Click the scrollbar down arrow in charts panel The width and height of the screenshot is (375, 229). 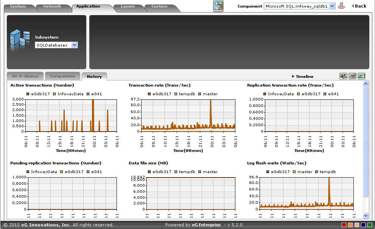point(366,216)
